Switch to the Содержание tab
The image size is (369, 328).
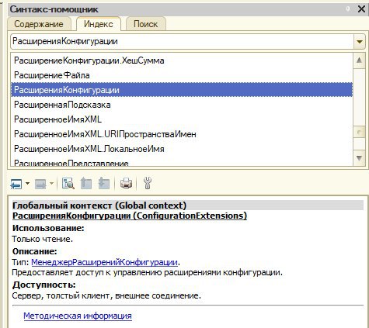coord(39,24)
